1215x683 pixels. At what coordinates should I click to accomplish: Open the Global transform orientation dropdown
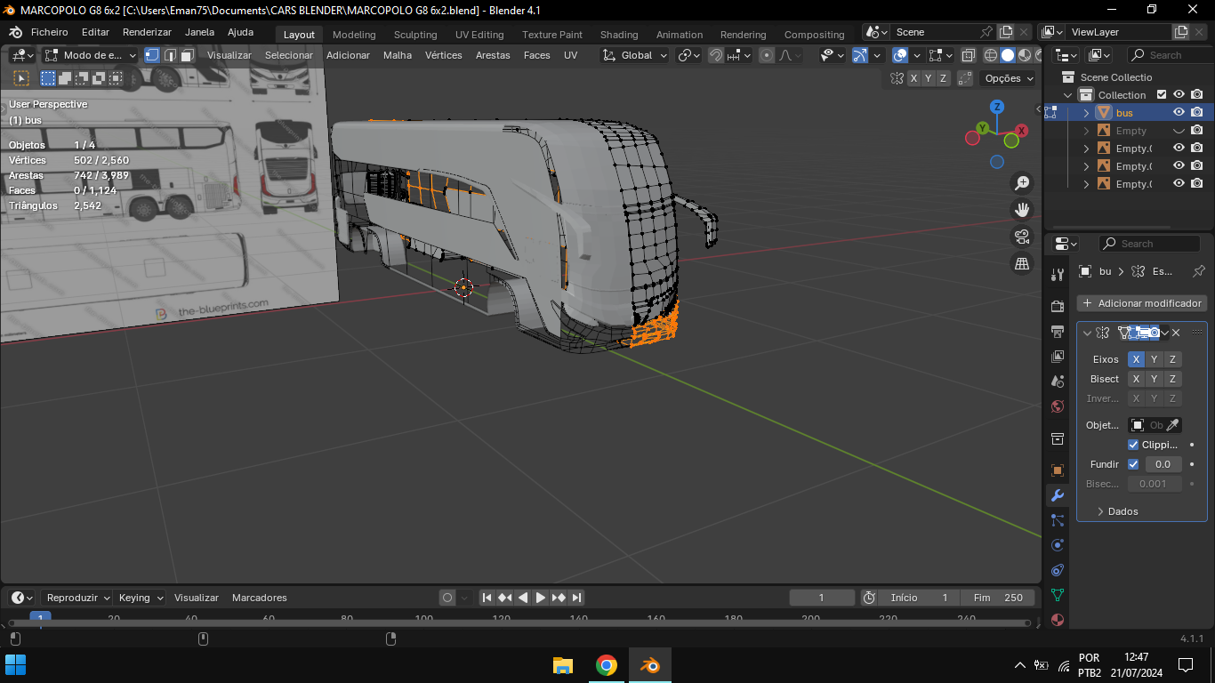[x=636, y=55]
